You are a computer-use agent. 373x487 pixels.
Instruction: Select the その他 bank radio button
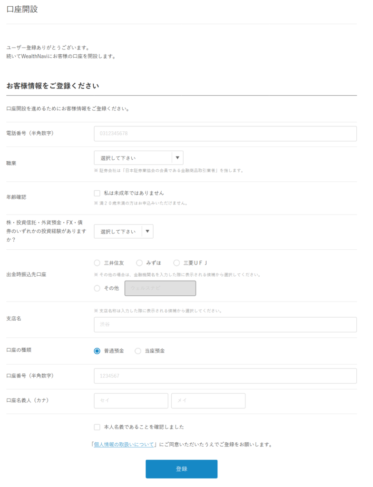coord(97,288)
